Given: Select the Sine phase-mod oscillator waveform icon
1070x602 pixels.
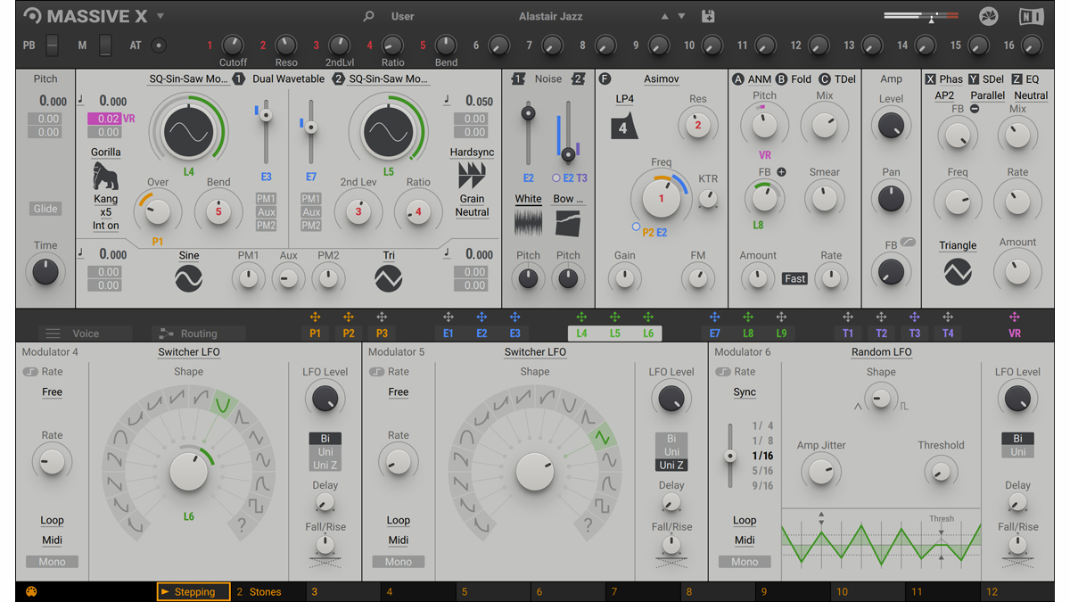Looking at the screenshot, I should tap(189, 279).
